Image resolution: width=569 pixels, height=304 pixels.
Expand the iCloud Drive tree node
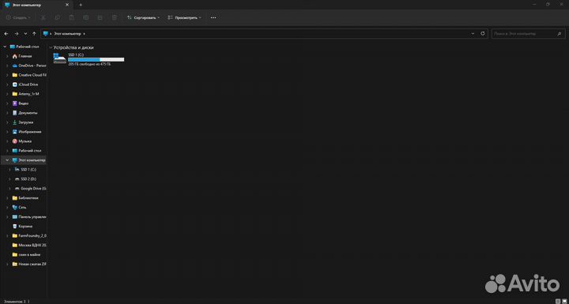click(7, 84)
